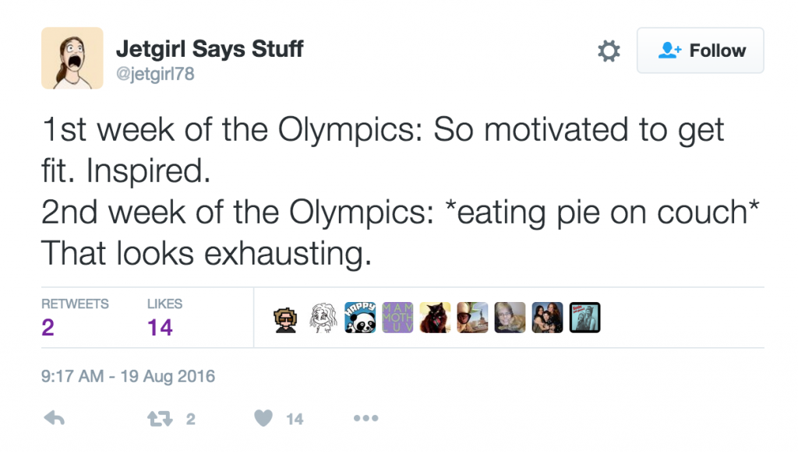Click the reply arrow icon
Viewport: 798px width, 453px height.
(54, 419)
